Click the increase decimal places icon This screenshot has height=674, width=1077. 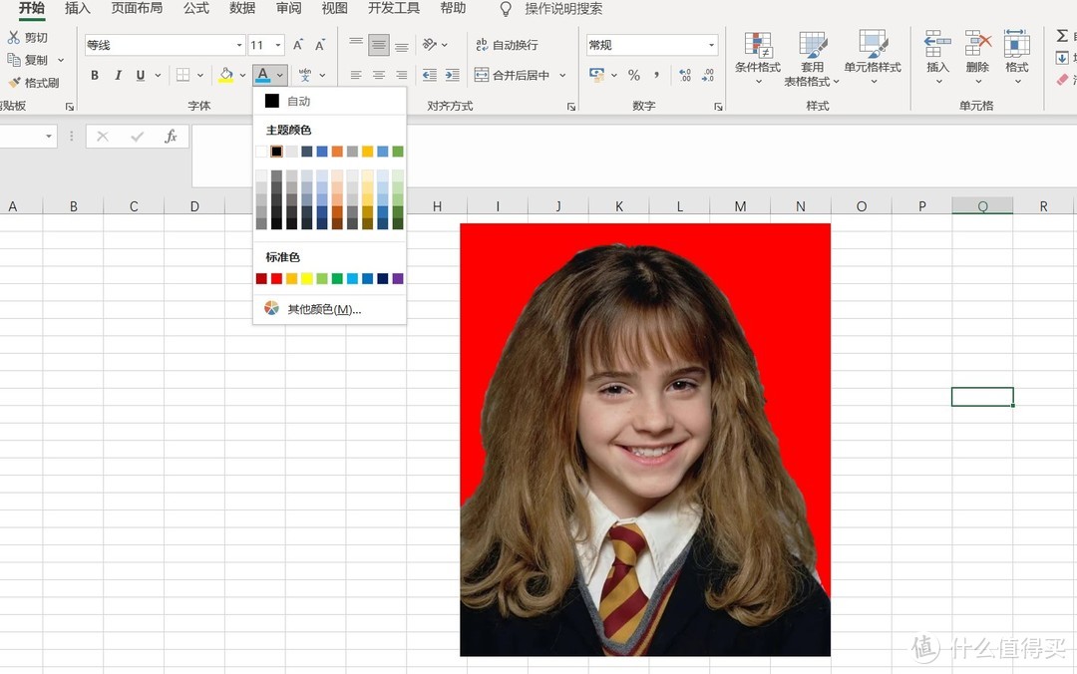(x=685, y=75)
